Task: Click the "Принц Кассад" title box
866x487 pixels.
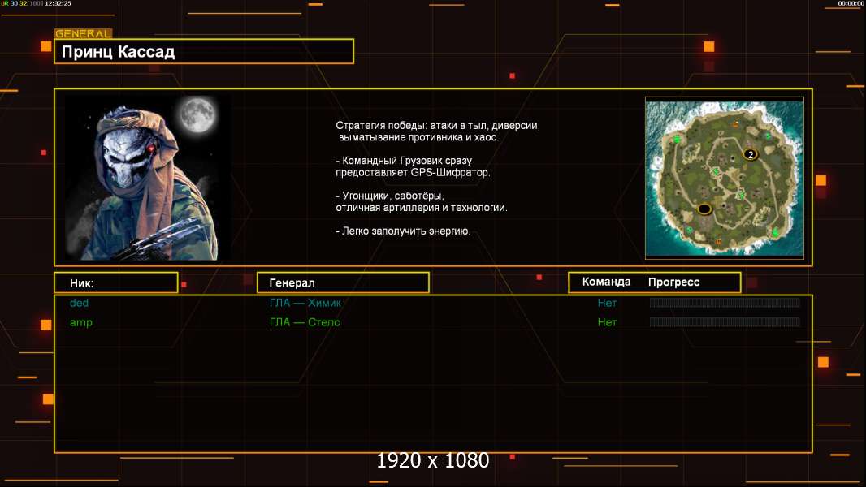Action: (x=204, y=51)
